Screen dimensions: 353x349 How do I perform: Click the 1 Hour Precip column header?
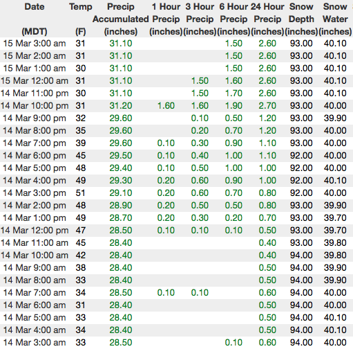[166, 19]
